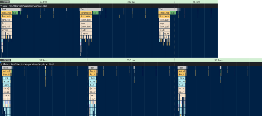Screen dimensions: 262x116
Task: Select the first Task bar in top timeline
Action: 11,9
